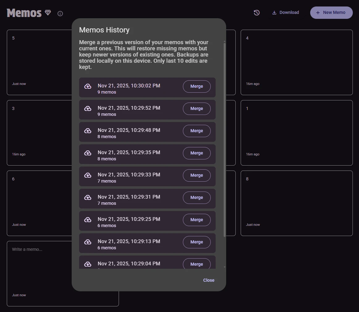Click the Download button

[285, 13]
